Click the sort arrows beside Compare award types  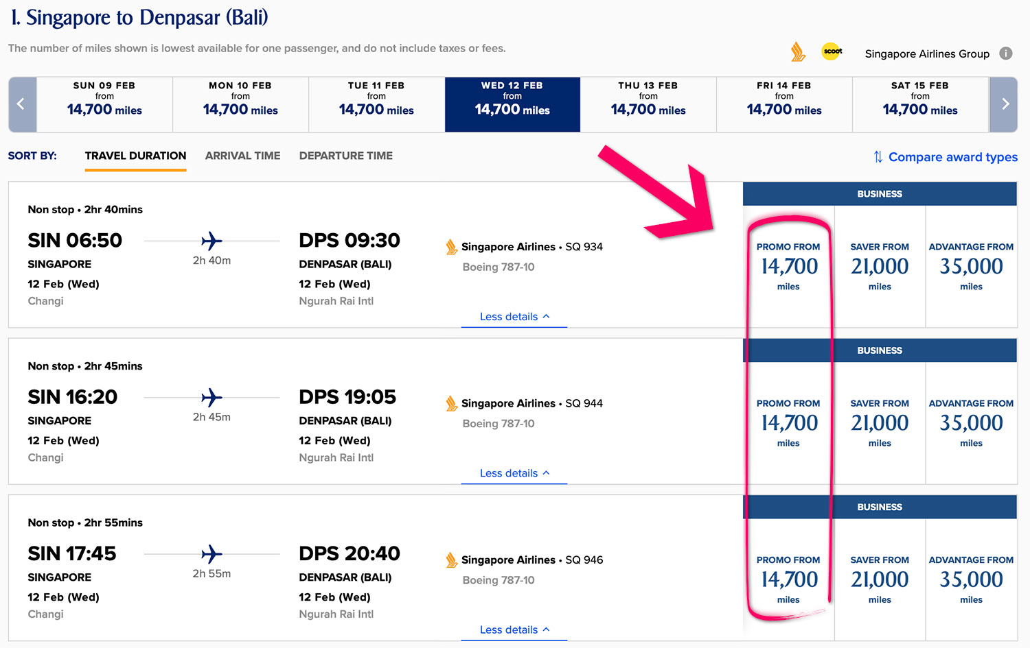(x=878, y=157)
